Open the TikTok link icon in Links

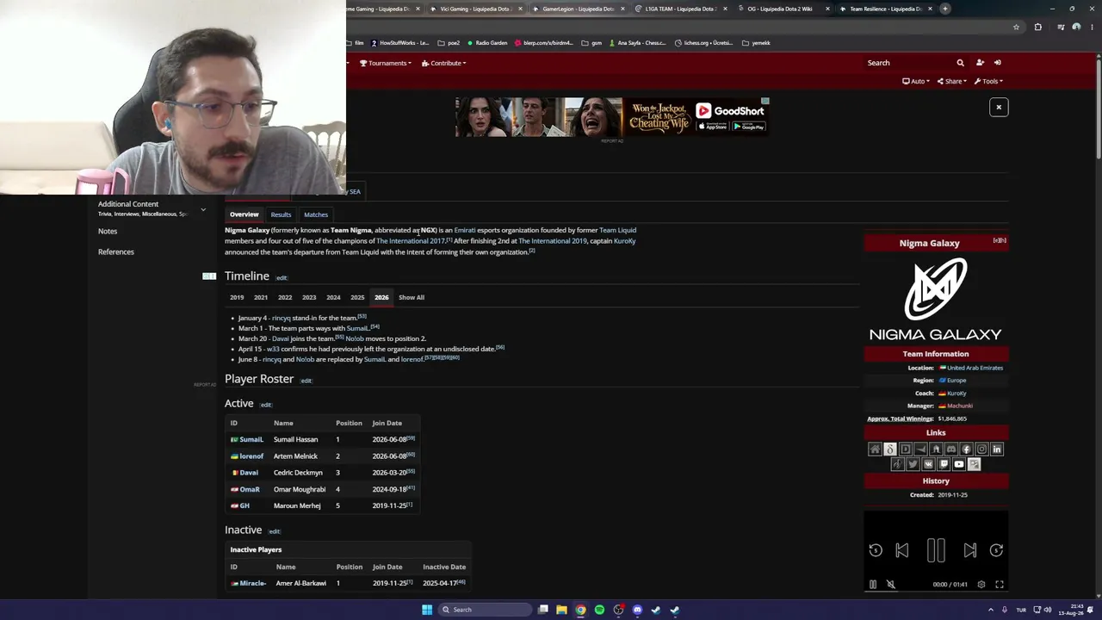898,464
